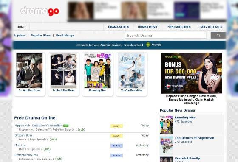
Task: Click into the Search Drama field
Action: (x=166, y=36)
